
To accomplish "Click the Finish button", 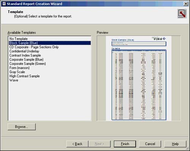I will tap(125, 144).
